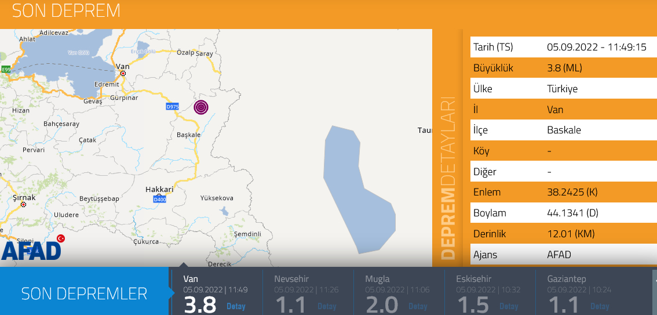Click the AFAD logo on the map
This screenshot has height=315, width=657.
32,250
